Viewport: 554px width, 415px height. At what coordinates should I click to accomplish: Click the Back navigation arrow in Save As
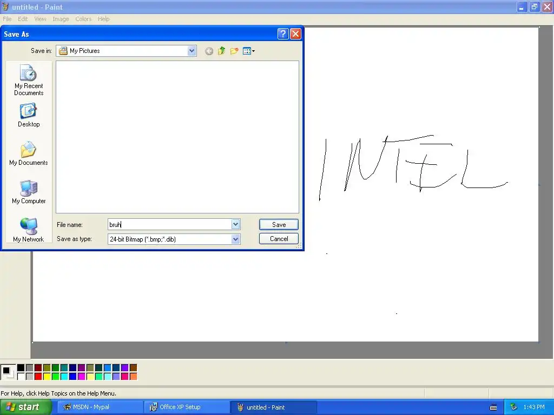tap(209, 51)
